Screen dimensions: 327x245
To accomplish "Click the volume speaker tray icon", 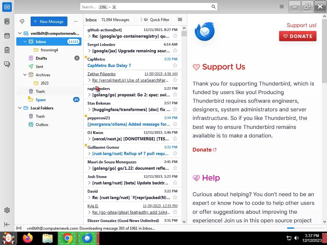I will click(296, 238).
